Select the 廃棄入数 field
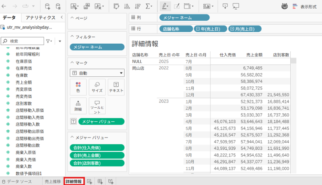The height and width of the screenshot is (185, 322). [x=24, y=166]
